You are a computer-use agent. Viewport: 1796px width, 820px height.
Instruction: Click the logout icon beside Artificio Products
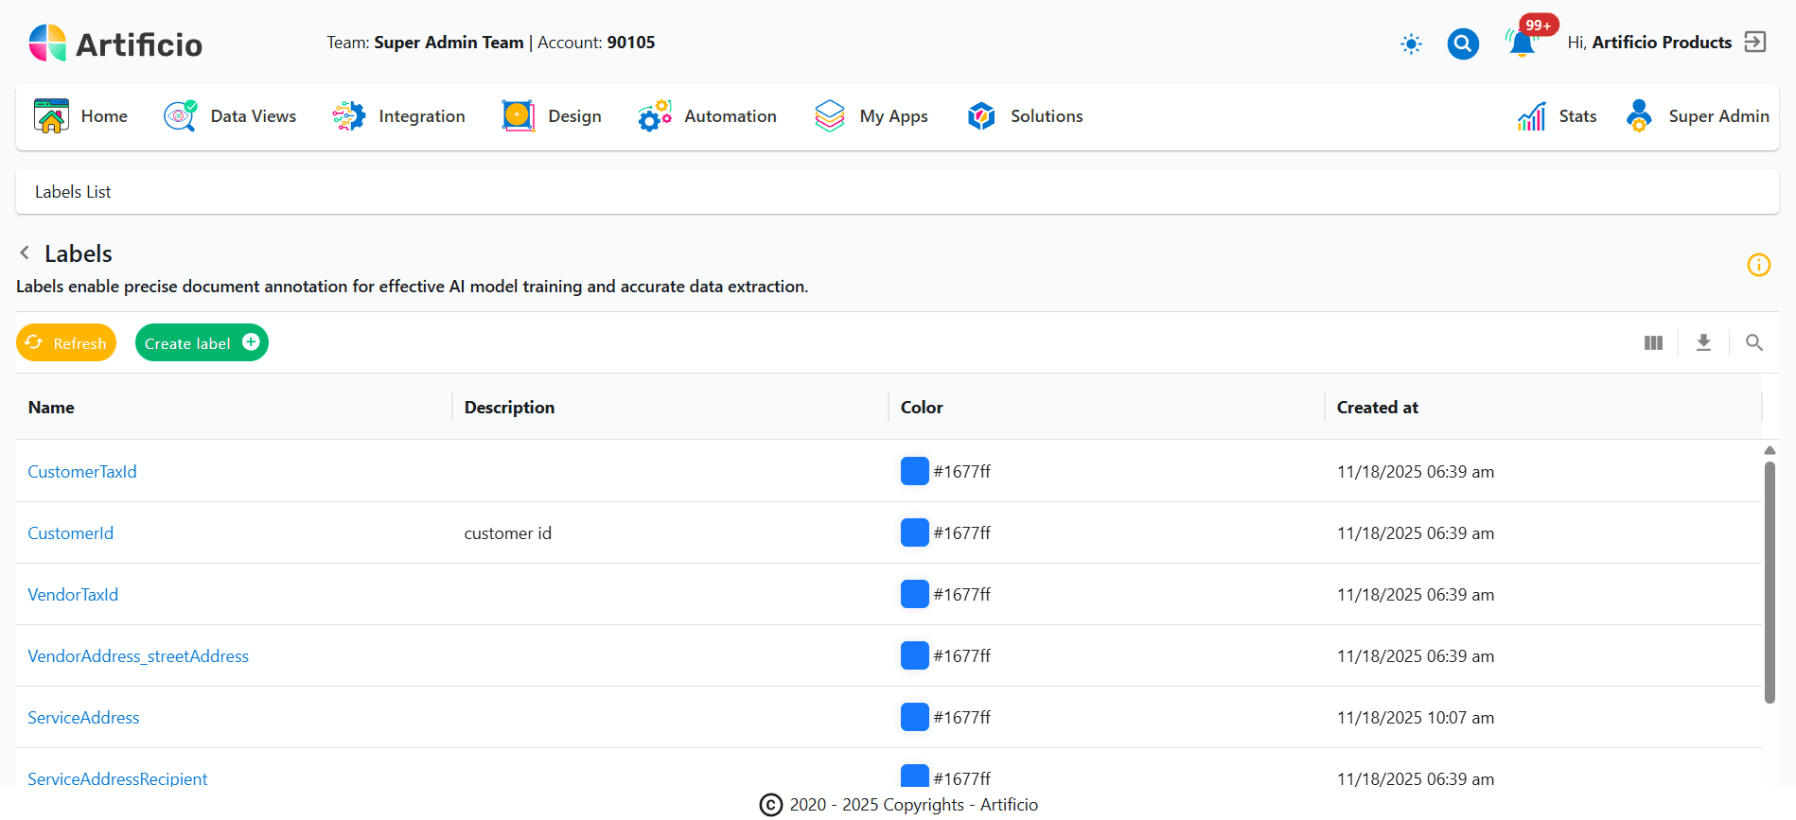coord(1755,43)
